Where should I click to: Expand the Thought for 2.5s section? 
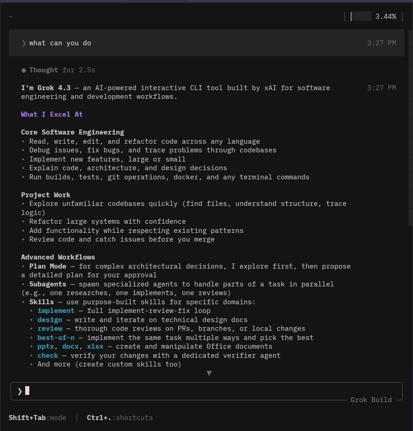(x=58, y=70)
